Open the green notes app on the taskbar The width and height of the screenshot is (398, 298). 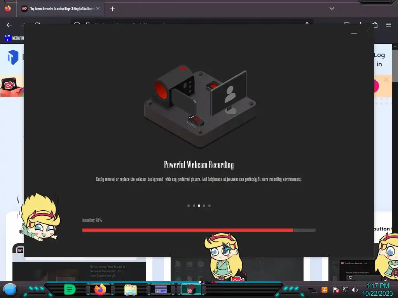tap(70, 289)
